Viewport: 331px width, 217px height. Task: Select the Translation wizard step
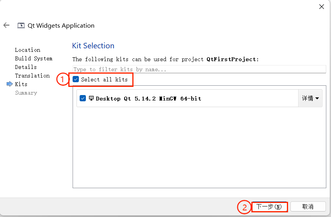pyautogui.click(x=32, y=76)
